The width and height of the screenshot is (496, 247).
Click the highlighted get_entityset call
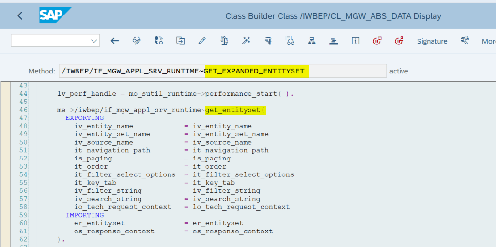236,110
